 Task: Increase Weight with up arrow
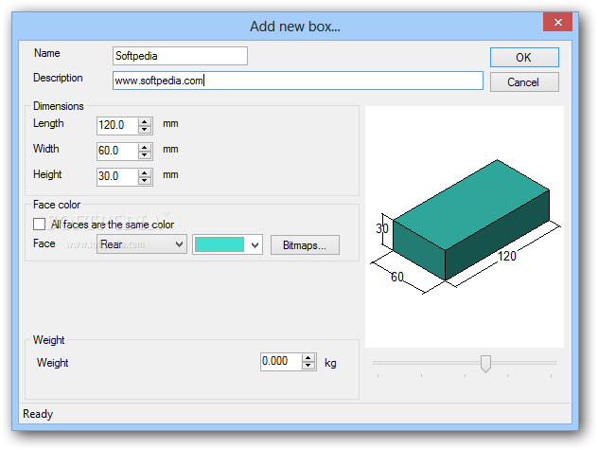tap(308, 357)
